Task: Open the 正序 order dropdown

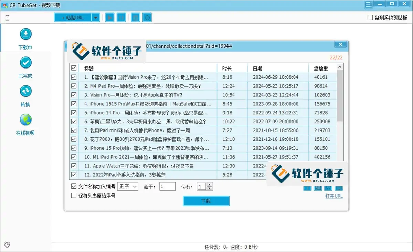Action: (128, 186)
